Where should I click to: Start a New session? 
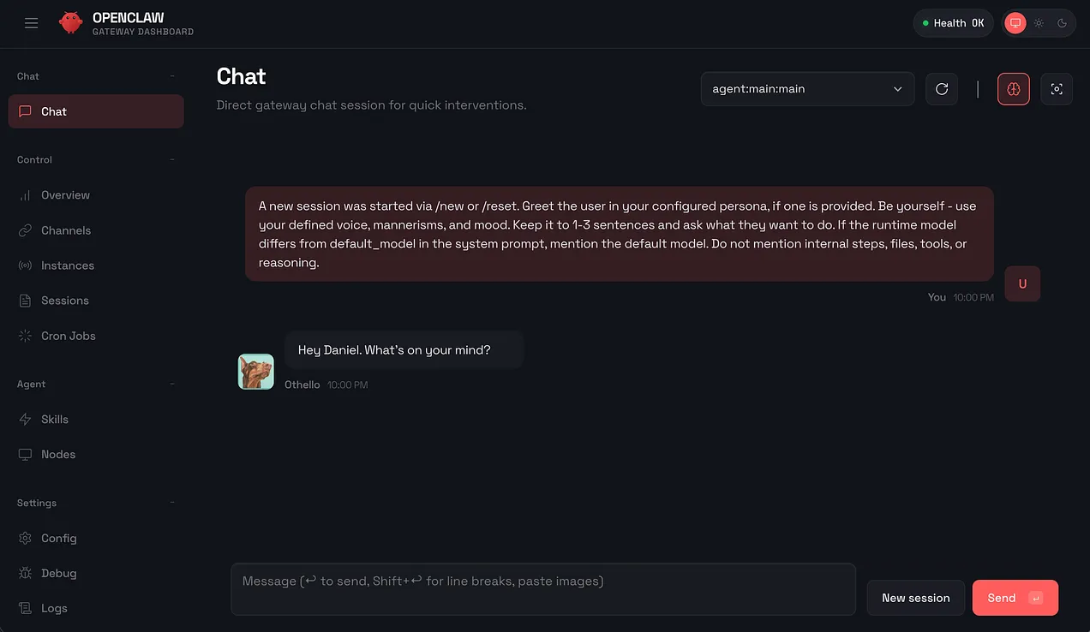point(915,598)
